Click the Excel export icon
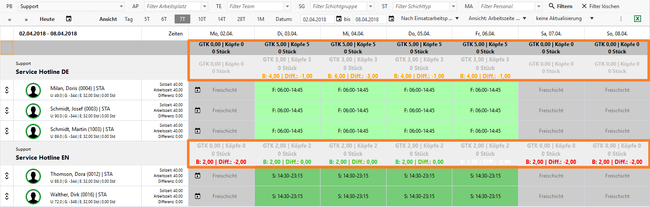650x207 pixels. (x=638, y=19)
